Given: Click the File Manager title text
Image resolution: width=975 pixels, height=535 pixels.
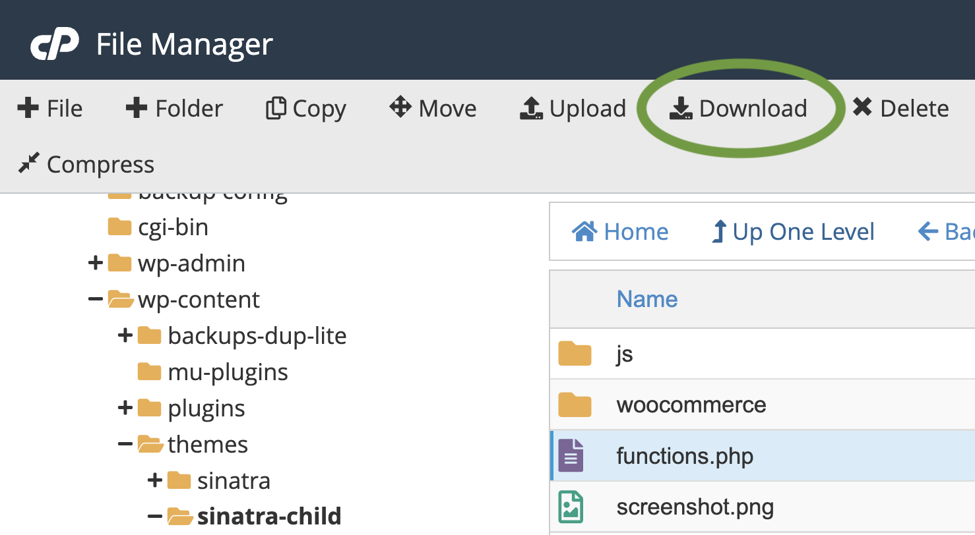Looking at the screenshot, I should click(x=185, y=45).
